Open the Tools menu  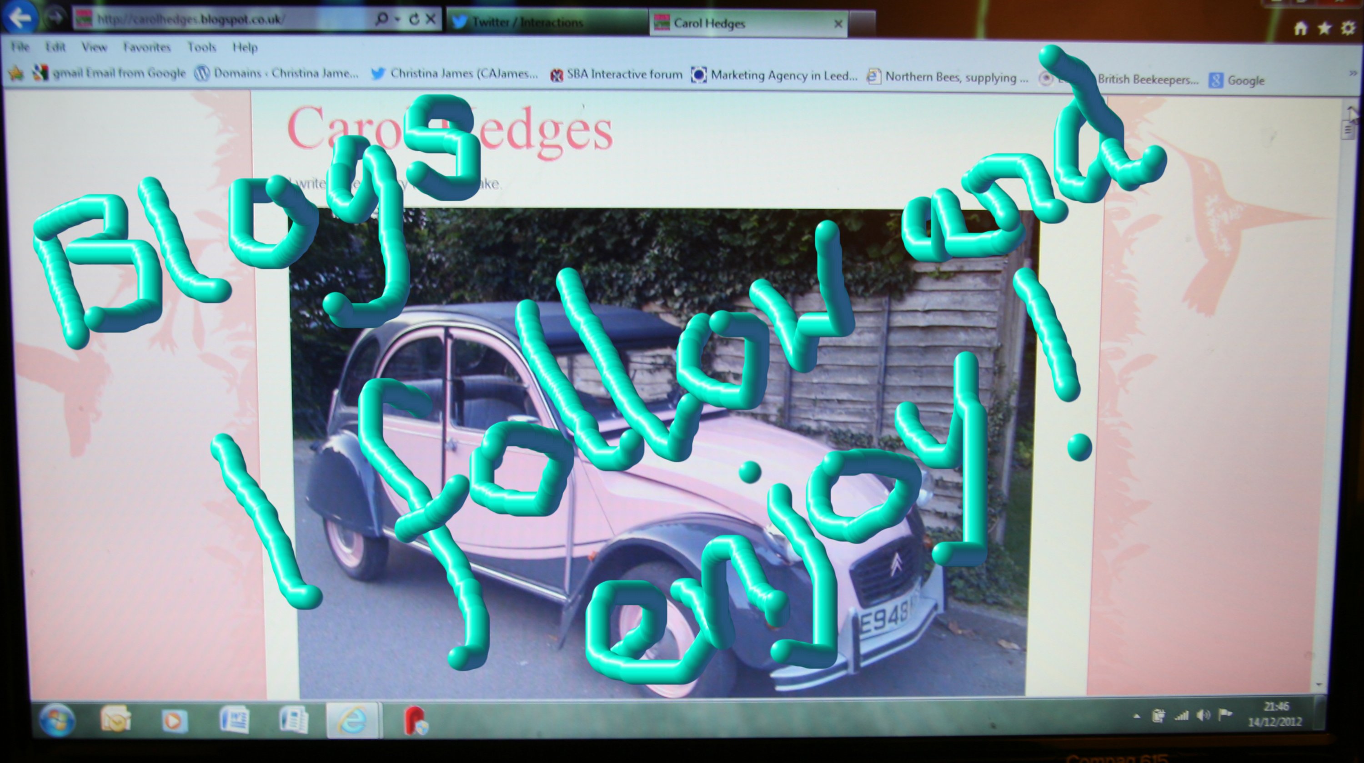point(202,47)
